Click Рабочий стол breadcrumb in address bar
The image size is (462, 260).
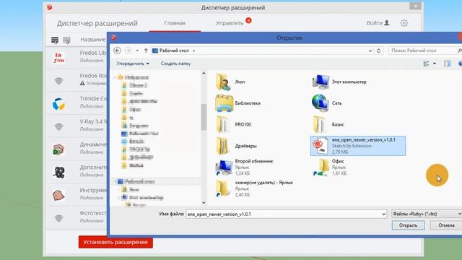click(x=174, y=51)
